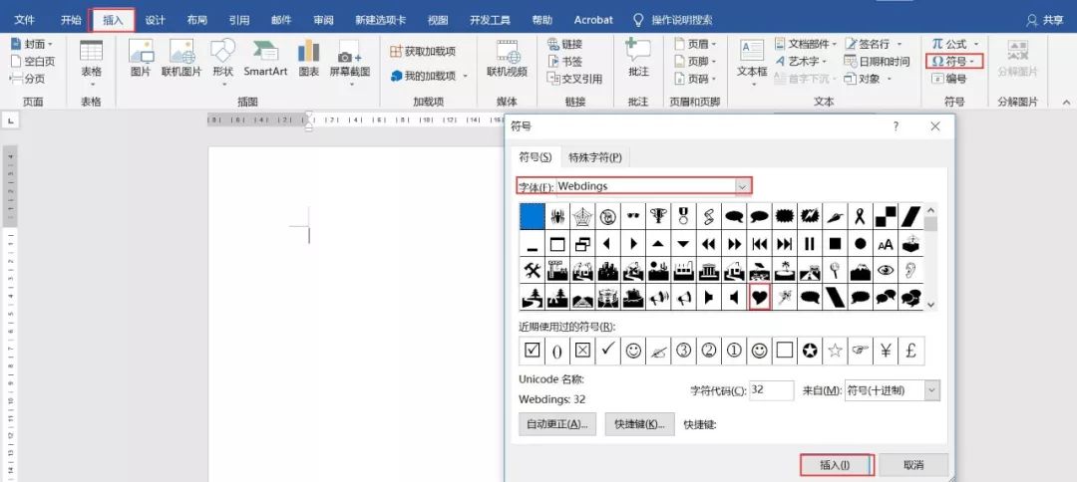
Task: Click the 自动更正 button
Action: pyautogui.click(x=556, y=424)
